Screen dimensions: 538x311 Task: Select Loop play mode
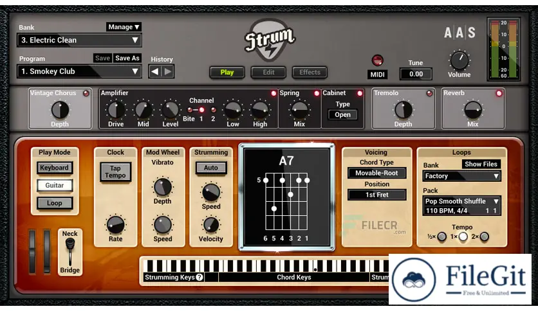coord(54,203)
